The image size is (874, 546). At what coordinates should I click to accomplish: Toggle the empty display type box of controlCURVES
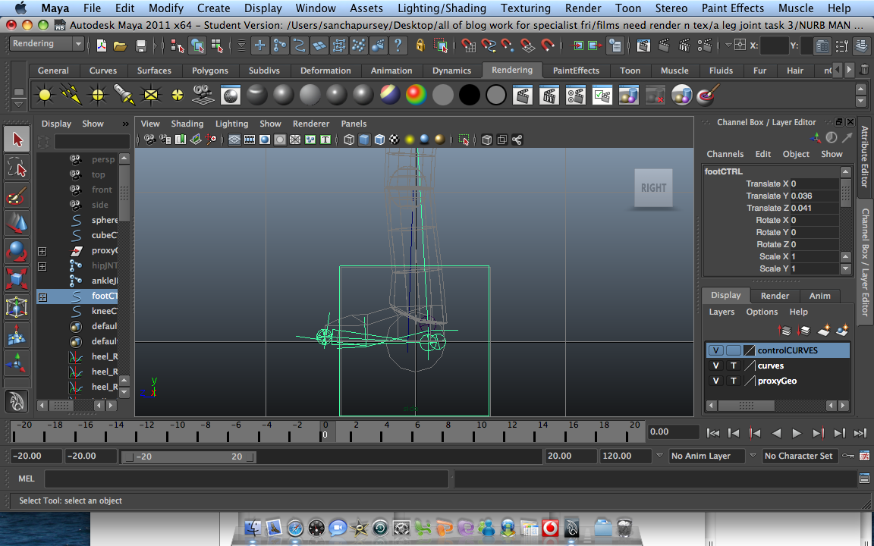pos(734,350)
